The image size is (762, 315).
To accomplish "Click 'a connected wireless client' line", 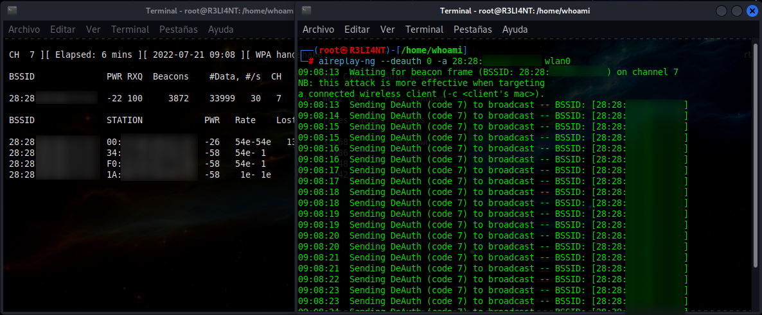I will pyautogui.click(x=421, y=94).
